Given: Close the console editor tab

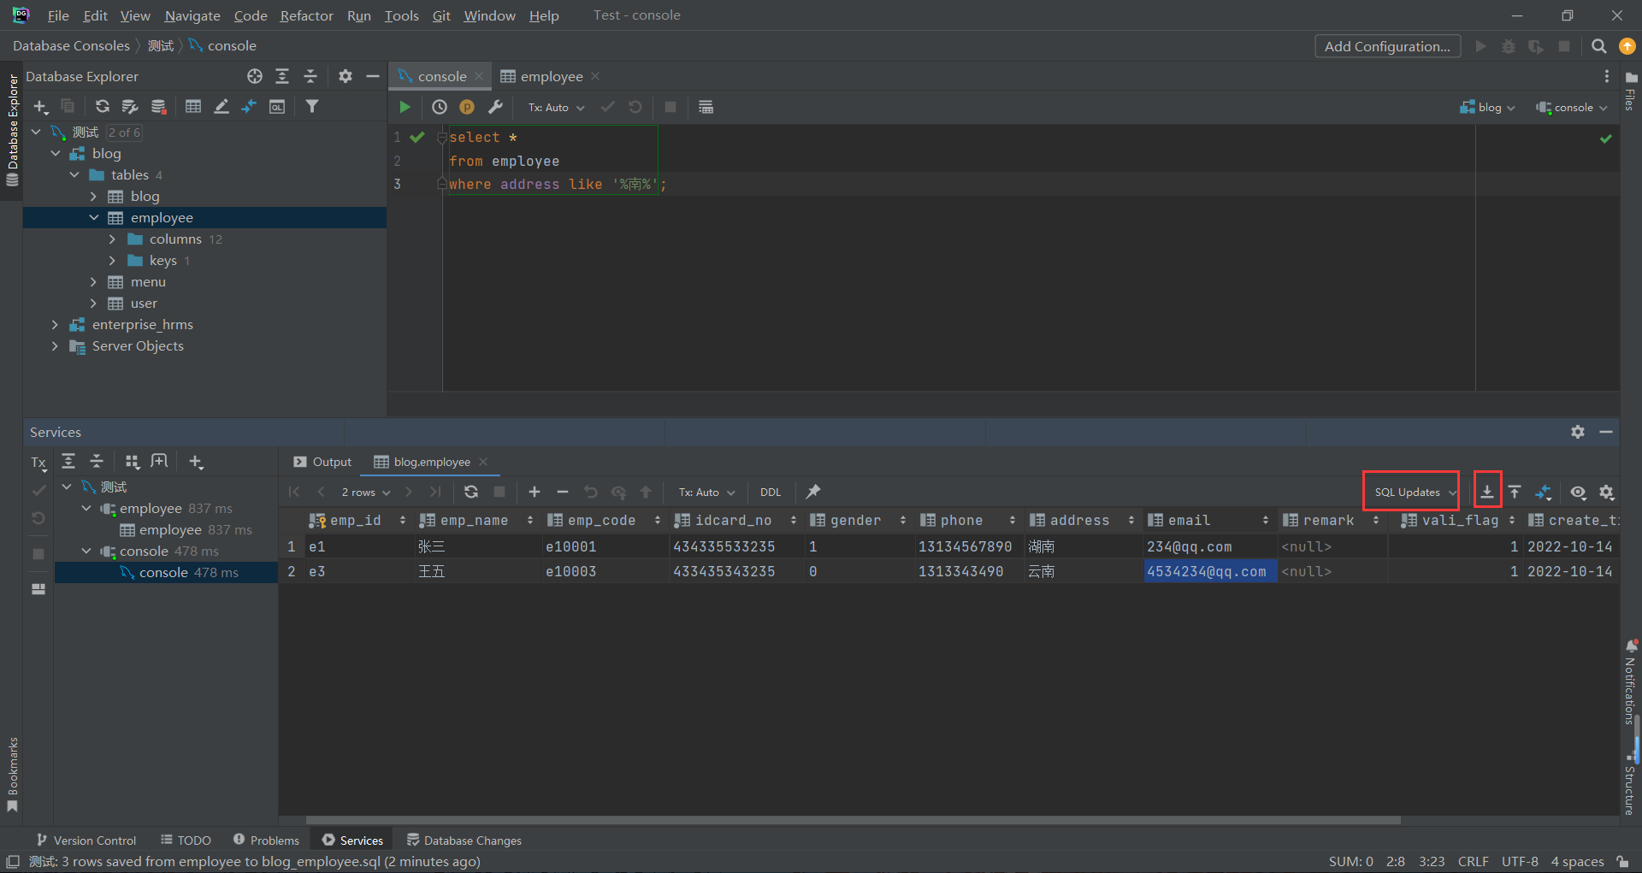Looking at the screenshot, I should pyautogui.click(x=479, y=76).
